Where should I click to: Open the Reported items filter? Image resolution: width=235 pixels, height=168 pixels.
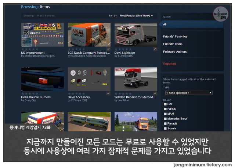point(169,64)
